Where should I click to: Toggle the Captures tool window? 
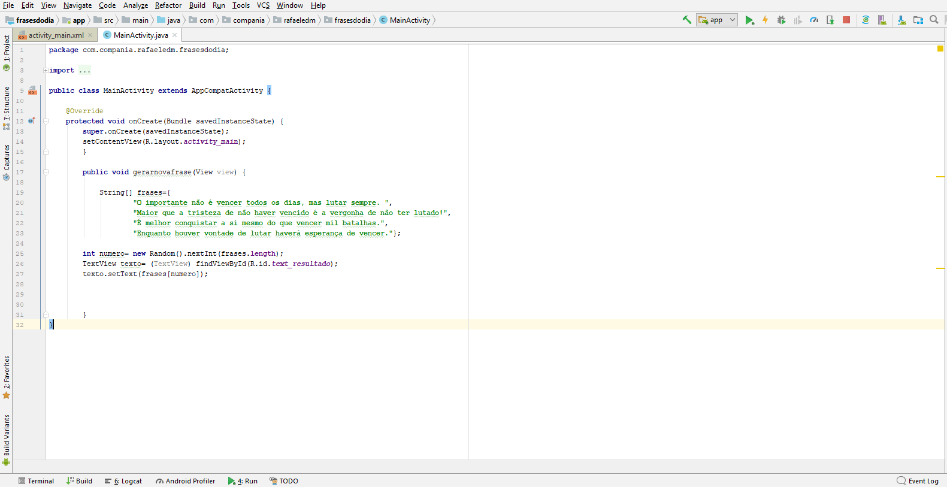click(x=7, y=162)
